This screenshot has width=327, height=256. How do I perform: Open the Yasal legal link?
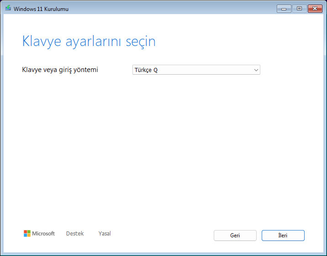(105, 234)
